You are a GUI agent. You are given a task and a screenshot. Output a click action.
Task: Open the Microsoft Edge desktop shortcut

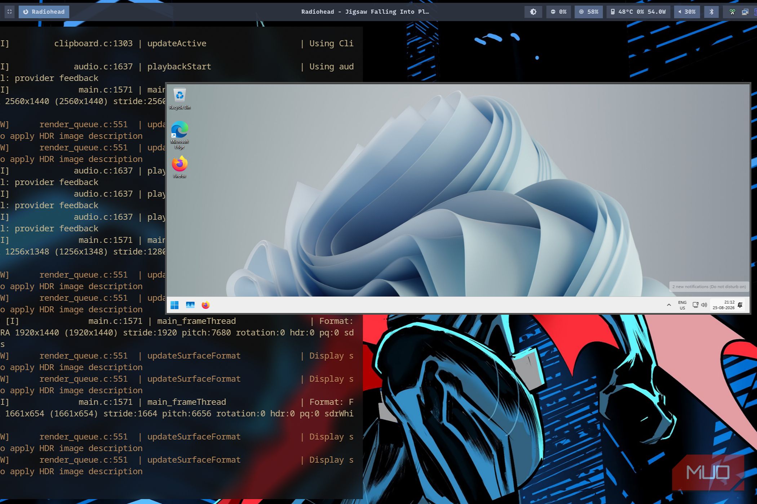coord(180,135)
